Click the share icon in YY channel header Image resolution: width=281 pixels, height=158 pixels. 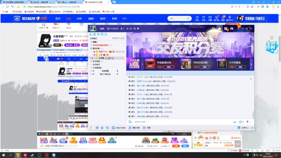coord(135,28)
